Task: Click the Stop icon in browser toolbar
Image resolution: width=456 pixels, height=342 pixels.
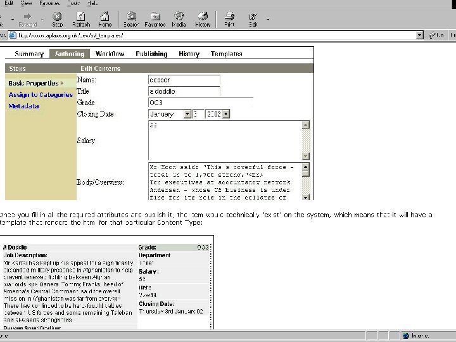Action: [57, 16]
